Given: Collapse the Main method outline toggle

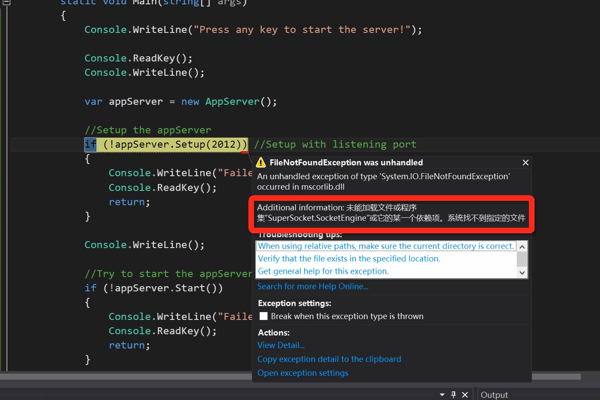Looking at the screenshot, I should coord(7,2).
